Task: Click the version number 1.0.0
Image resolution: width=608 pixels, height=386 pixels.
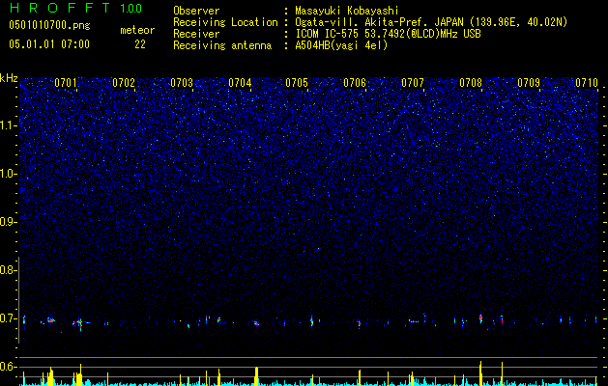Action: click(x=131, y=9)
